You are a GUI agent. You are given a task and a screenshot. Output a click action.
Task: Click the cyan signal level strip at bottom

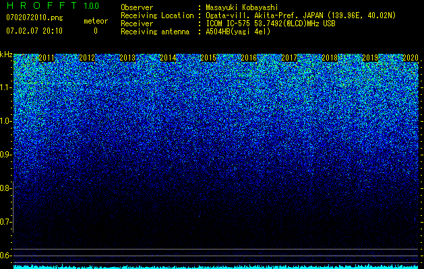216,267
